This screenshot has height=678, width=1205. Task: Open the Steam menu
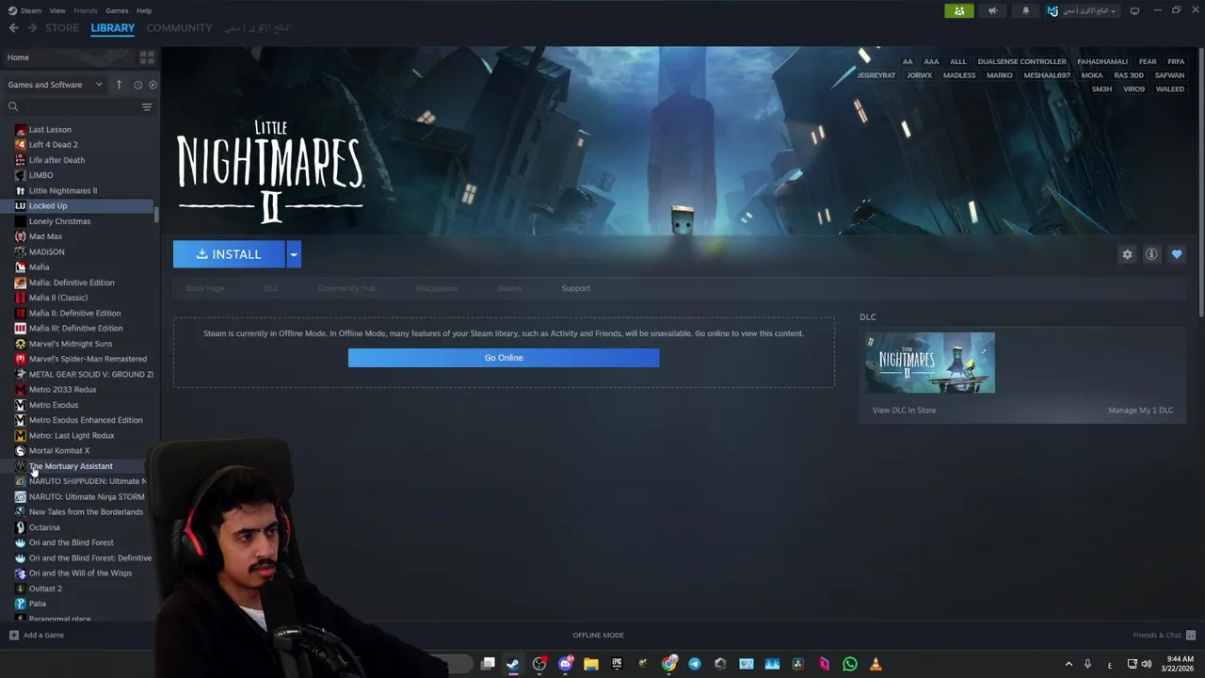click(x=31, y=10)
